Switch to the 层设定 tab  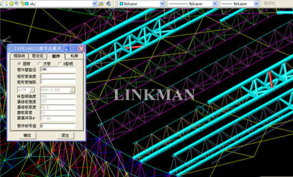point(37,56)
